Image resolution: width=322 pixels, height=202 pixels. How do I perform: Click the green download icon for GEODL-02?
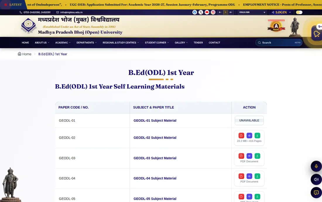[257, 135]
